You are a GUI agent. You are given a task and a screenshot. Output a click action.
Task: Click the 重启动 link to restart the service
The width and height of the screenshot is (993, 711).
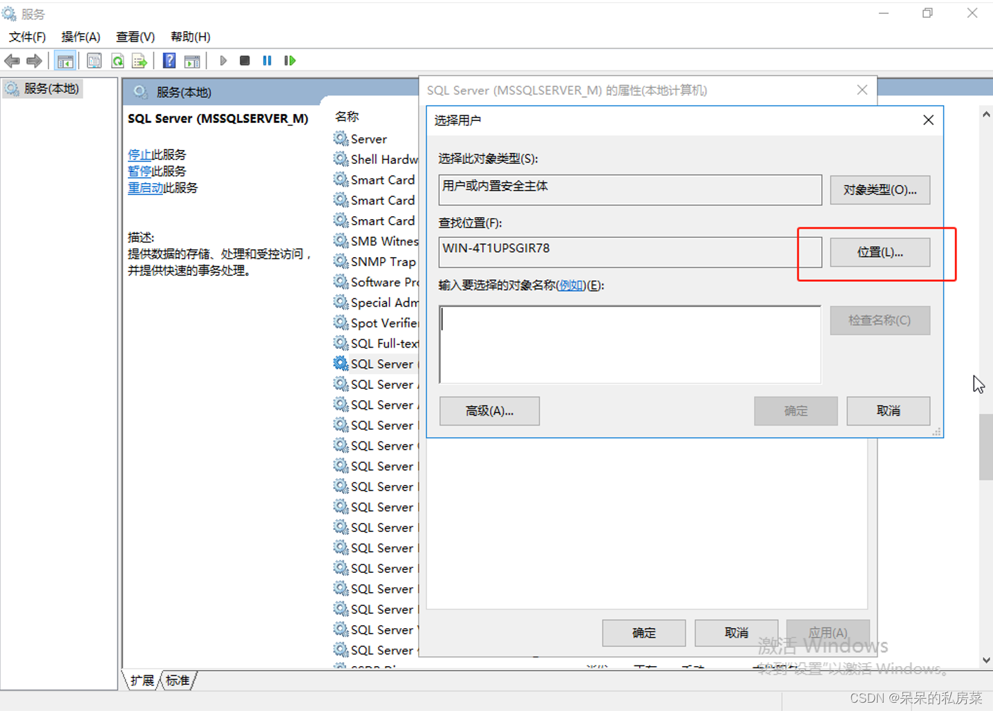[145, 188]
